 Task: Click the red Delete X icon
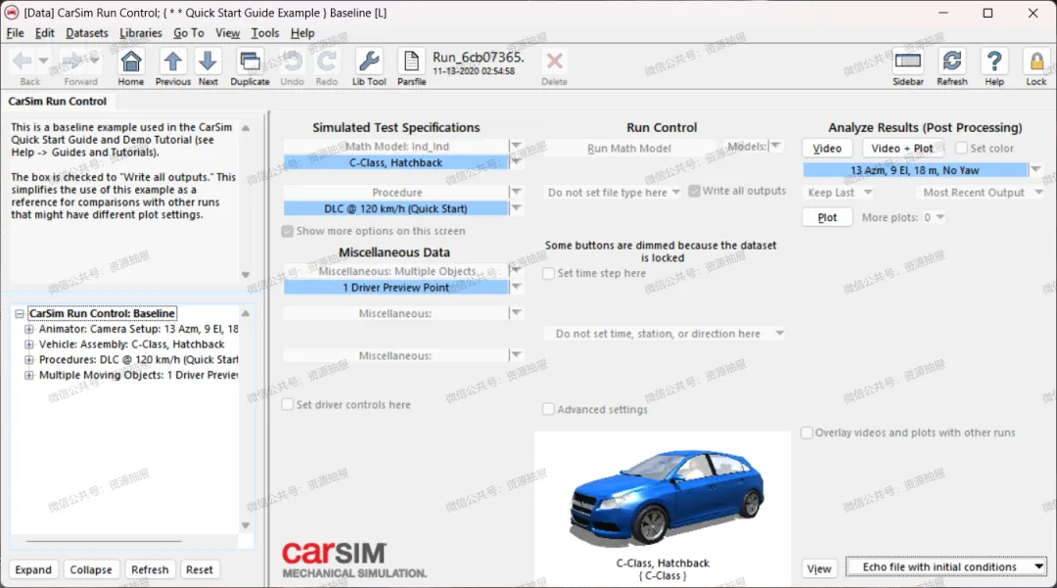[554, 62]
